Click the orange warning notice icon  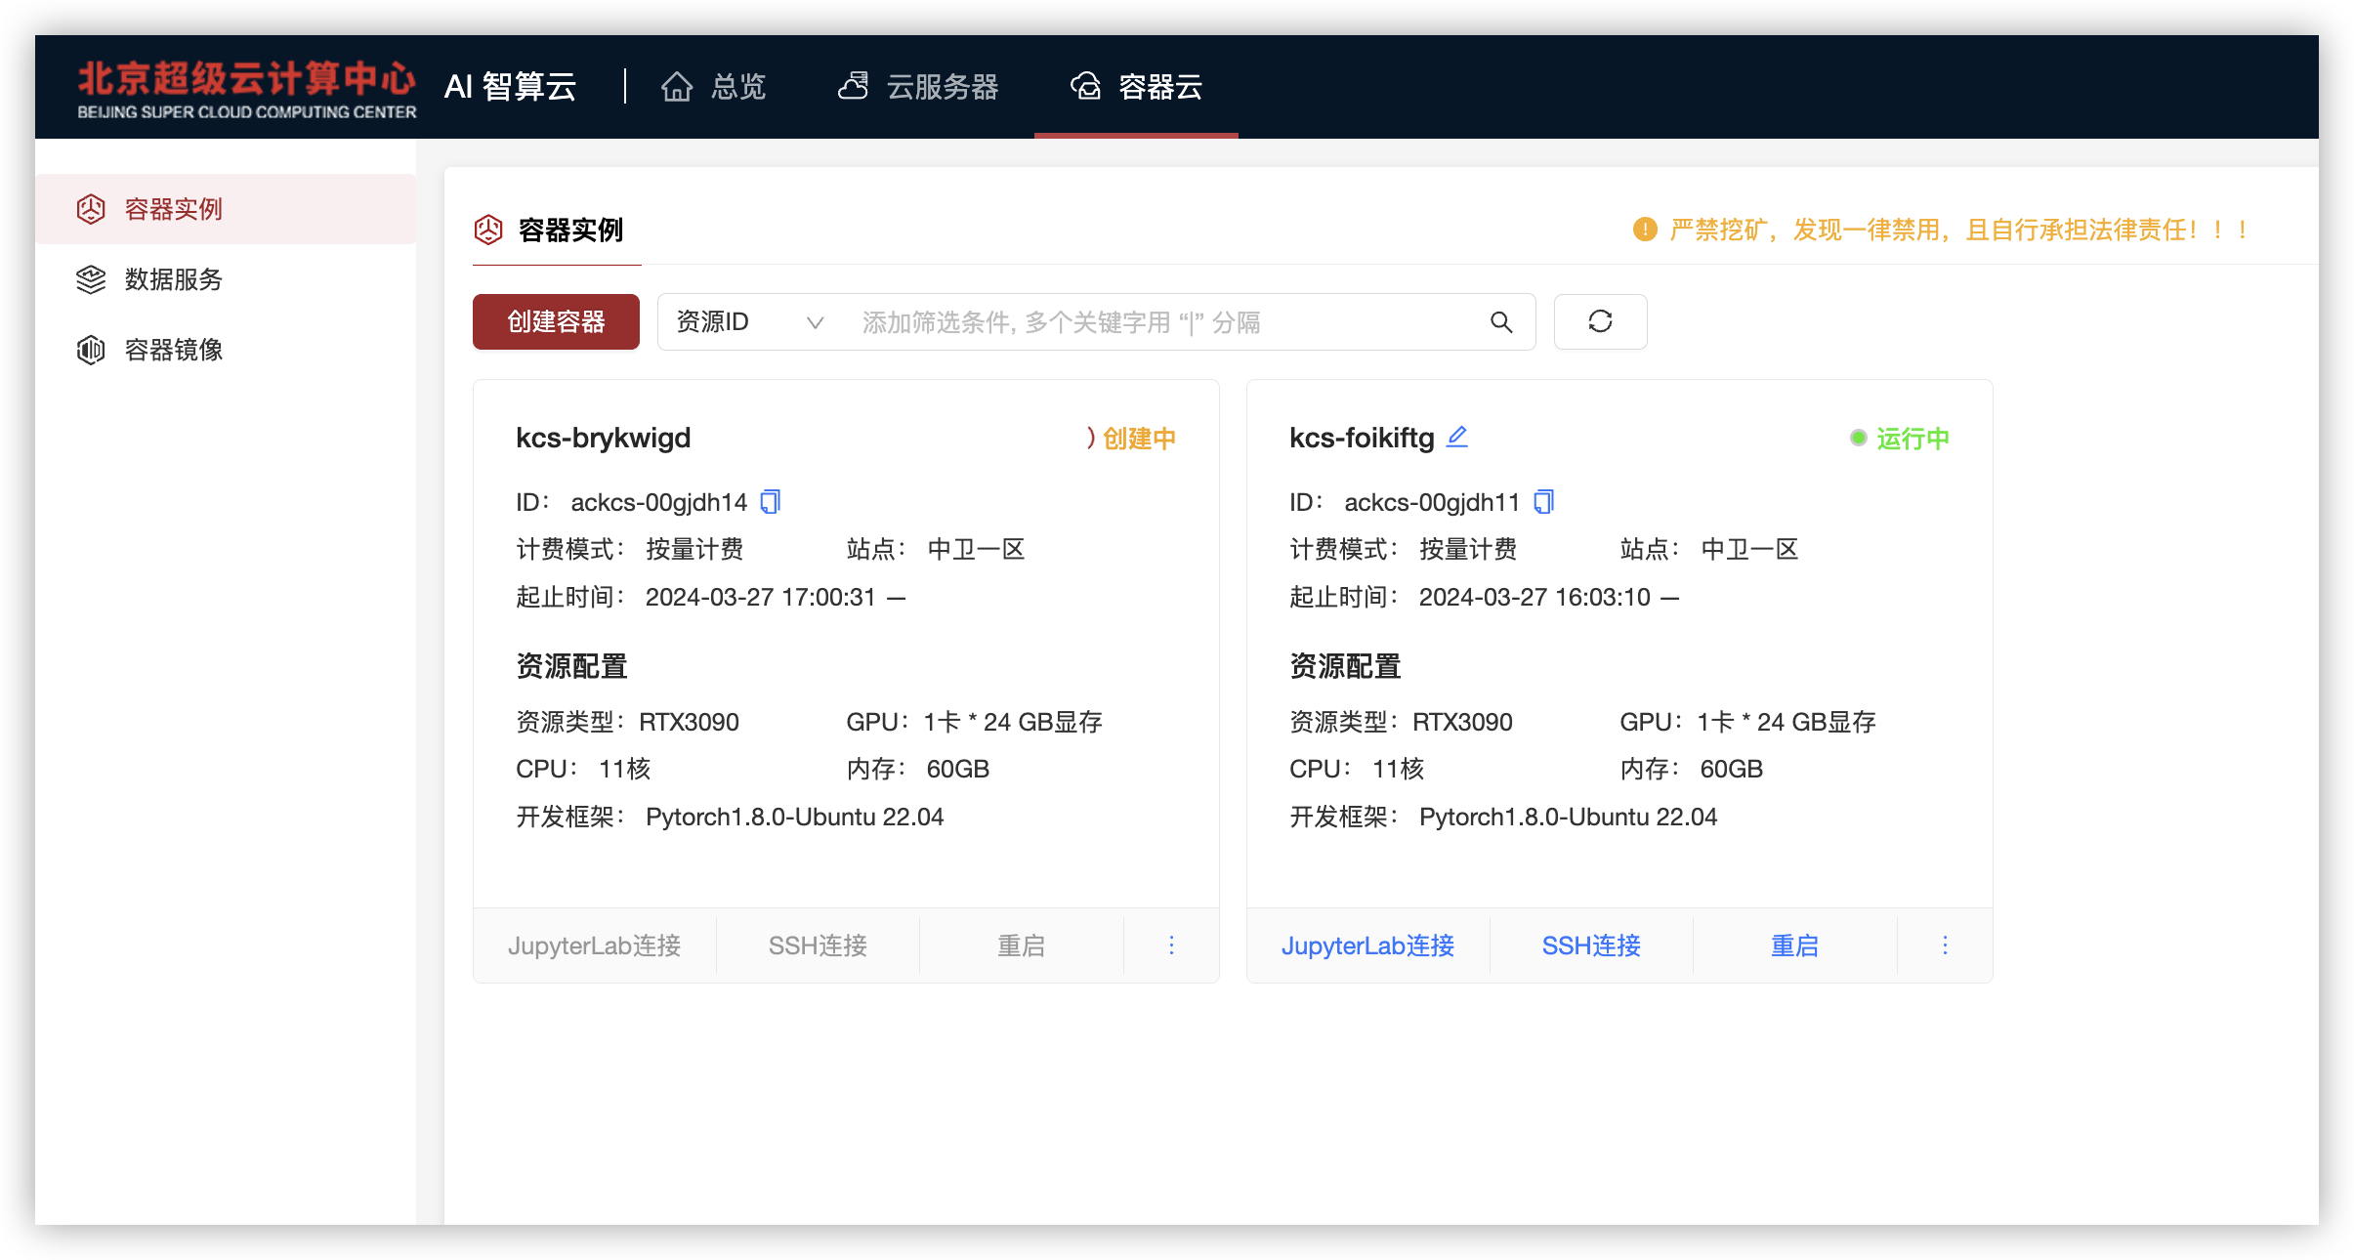(1645, 230)
